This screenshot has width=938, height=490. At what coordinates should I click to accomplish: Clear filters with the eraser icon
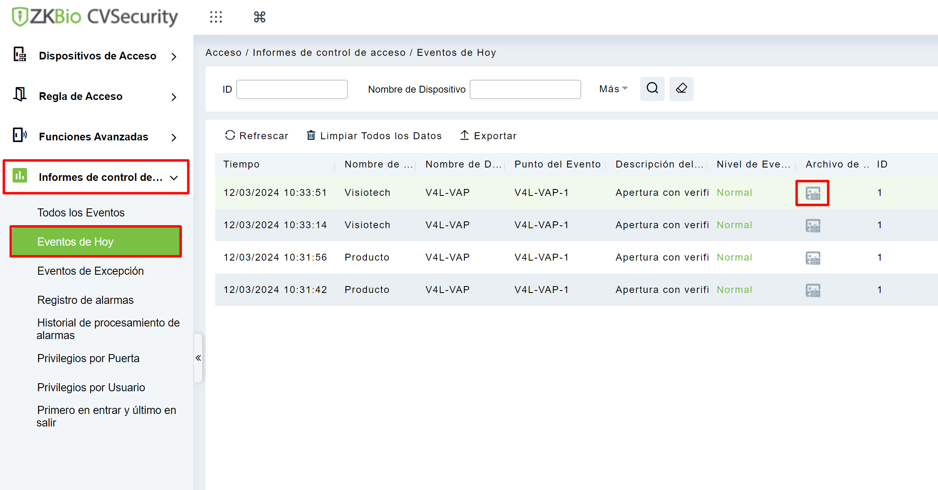click(681, 89)
